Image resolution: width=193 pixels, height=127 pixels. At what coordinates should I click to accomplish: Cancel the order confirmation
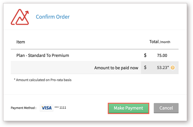click(x=166, y=108)
